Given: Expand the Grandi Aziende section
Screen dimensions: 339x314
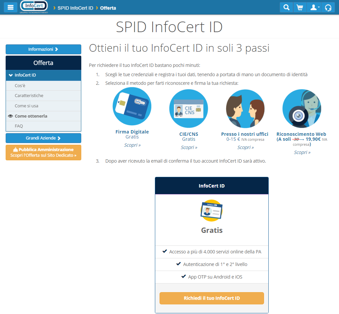Looking at the screenshot, I should (43, 138).
